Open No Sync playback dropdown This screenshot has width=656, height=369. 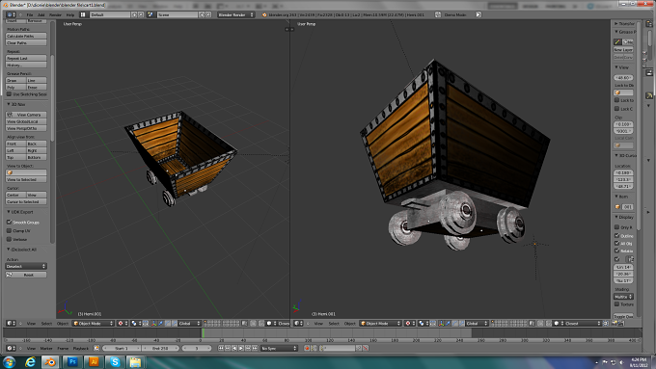(x=279, y=348)
